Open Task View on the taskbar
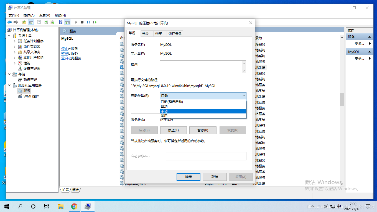Screen dimensions: 377x212 click(x=47, y=206)
